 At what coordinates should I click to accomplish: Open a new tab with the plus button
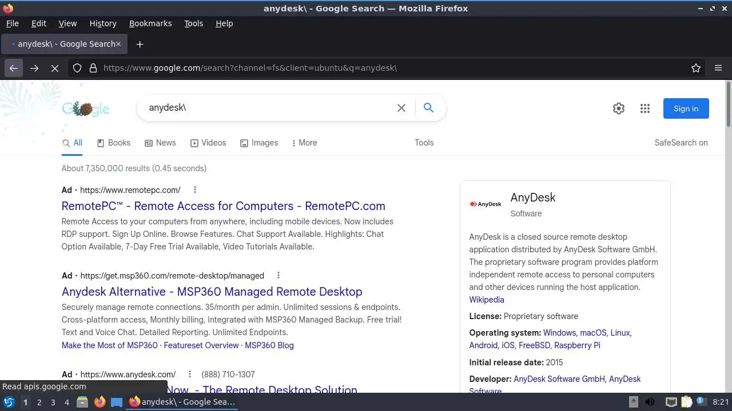tap(140, 44)
